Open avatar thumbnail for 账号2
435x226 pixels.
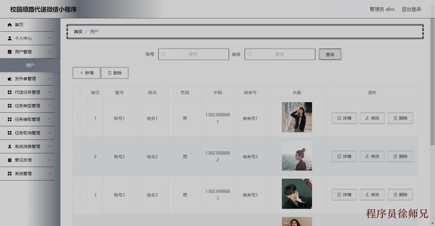point(297,155)
